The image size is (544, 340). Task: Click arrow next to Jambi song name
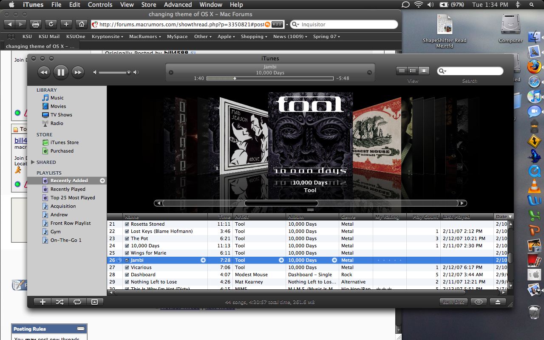(x=203, y=260)
